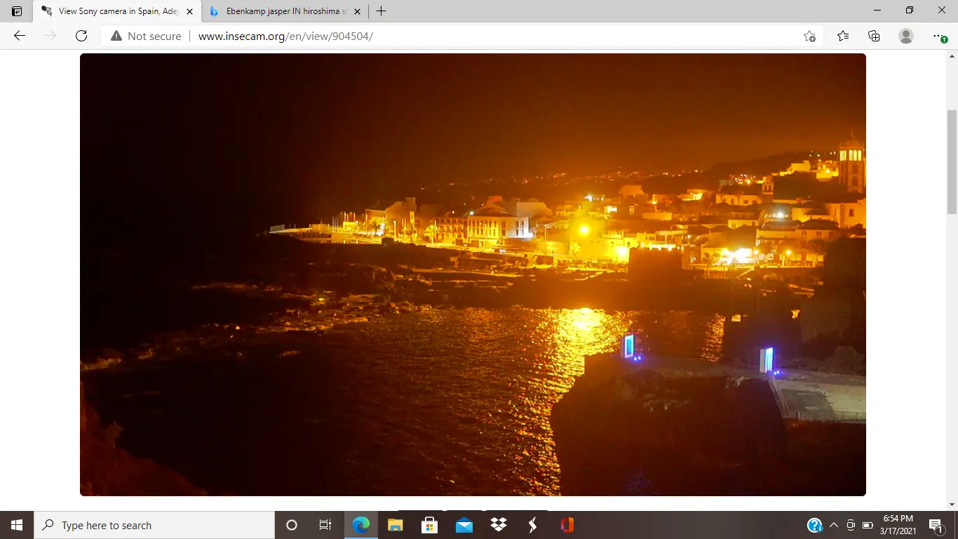Image resolution: width=958 pixels, height=539 pixels.
Task: Open Microsoft Store from the taskbar
Action: tap(429, 525)
